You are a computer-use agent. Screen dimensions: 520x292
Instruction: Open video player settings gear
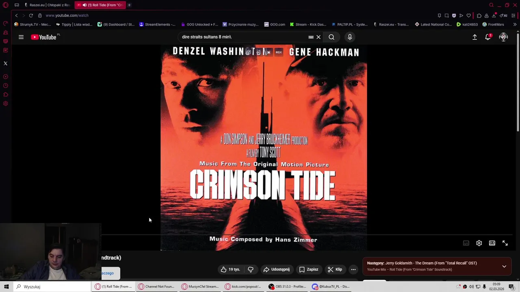click(x=479, y=243)
